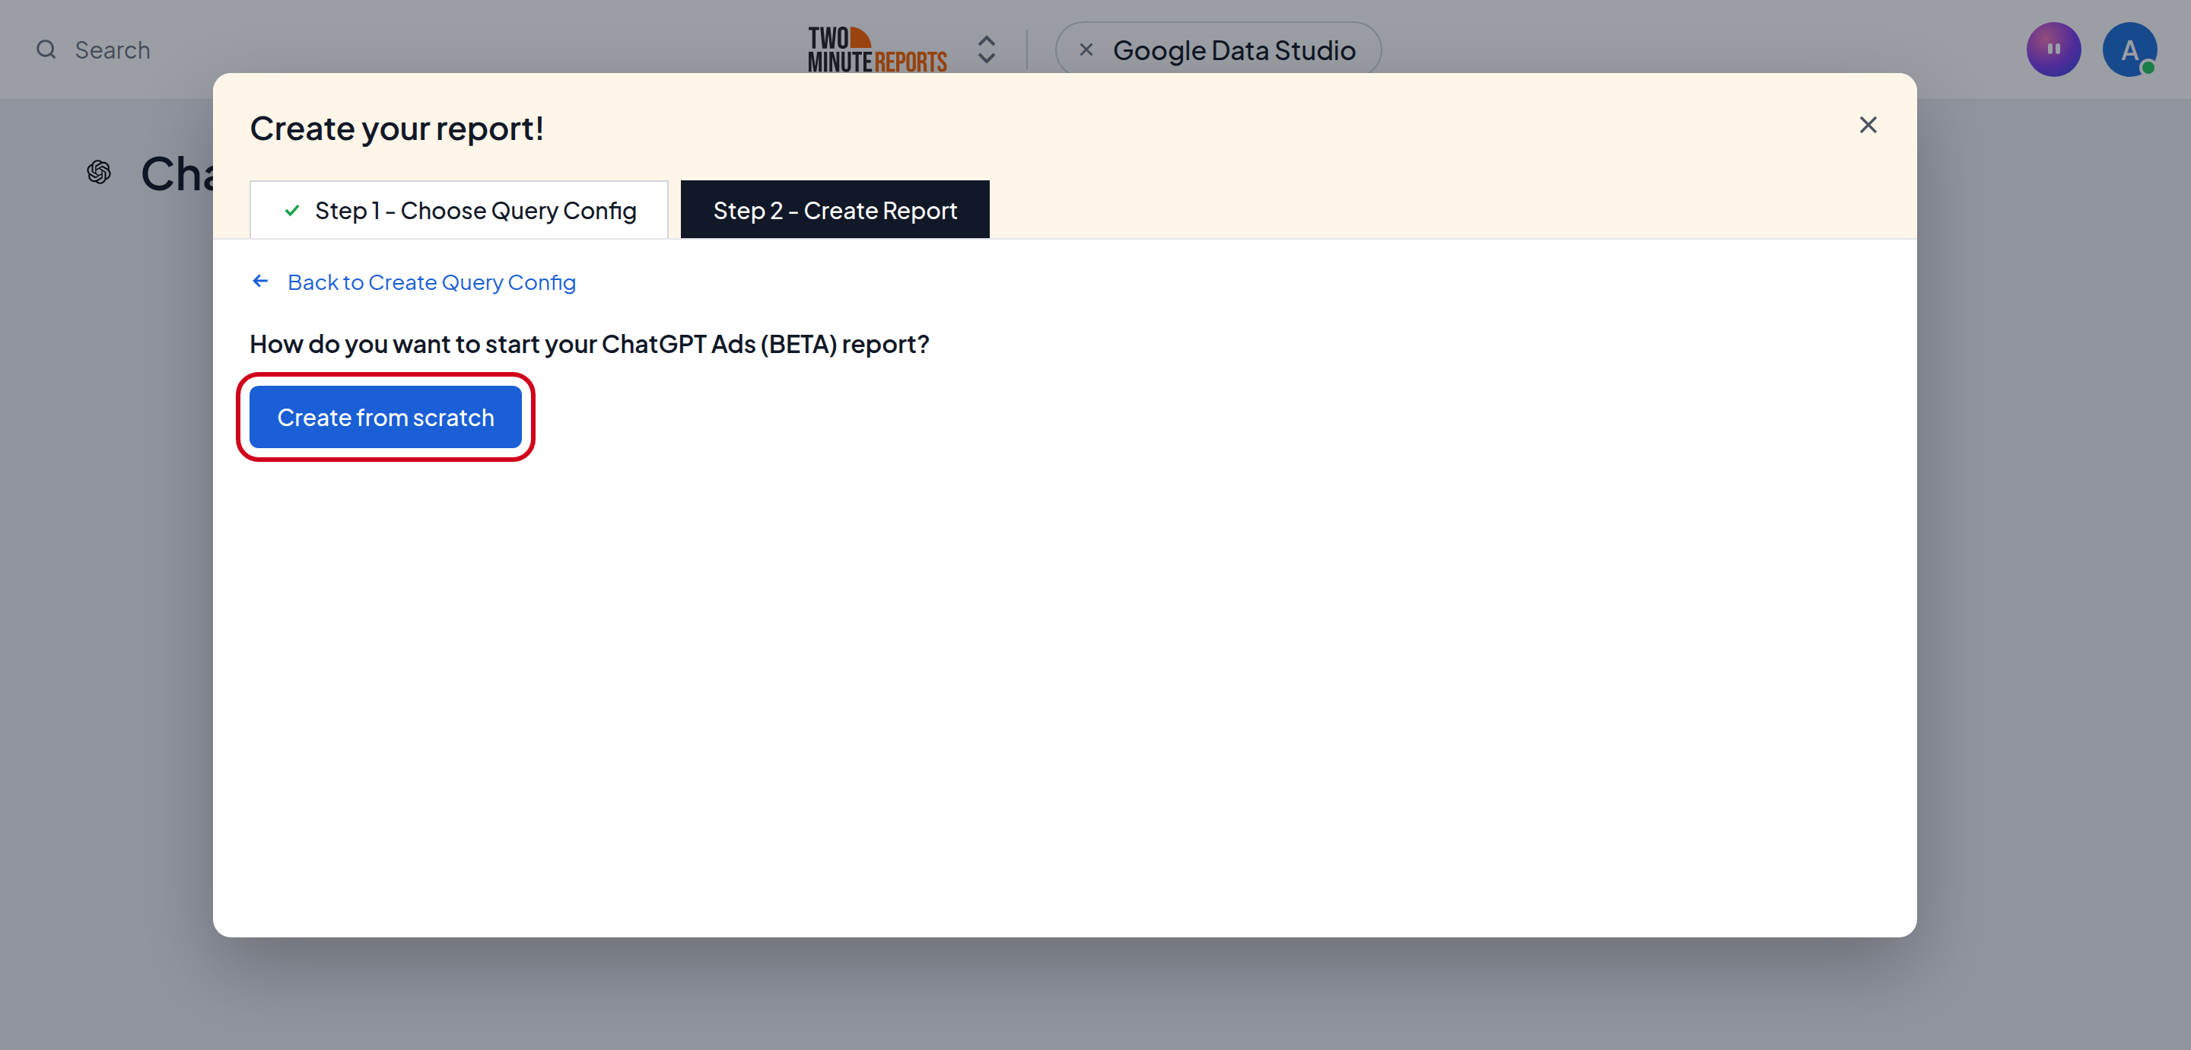Go back to Create Query Config link
Screen dimensions: 2191x1050
(x=431, y=282)
